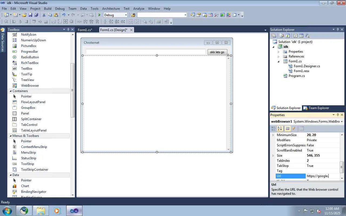Click the New Project toolbar icon
Viewport: 346px width, 216px height.
[x=6, y=15]
